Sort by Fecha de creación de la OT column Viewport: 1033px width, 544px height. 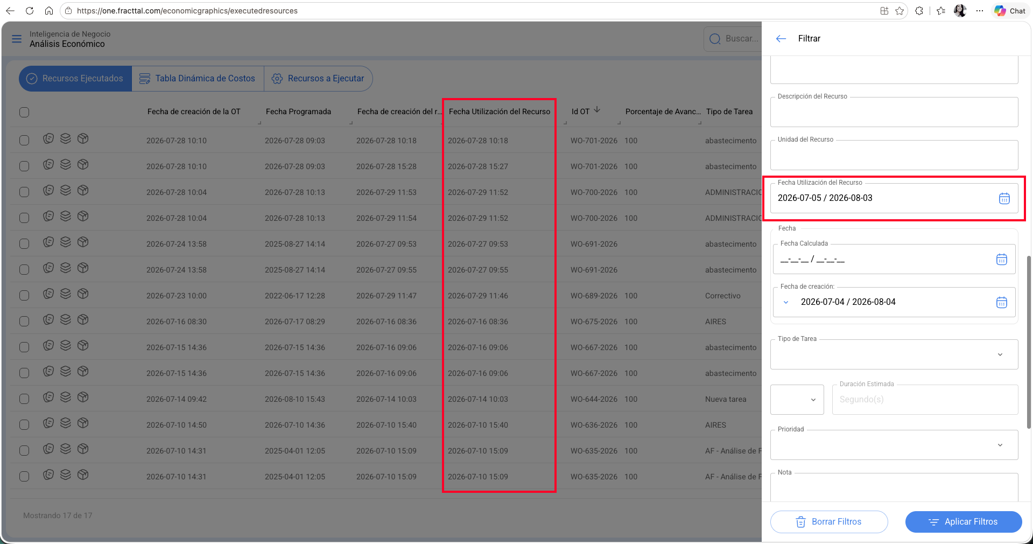coord(194,111)
